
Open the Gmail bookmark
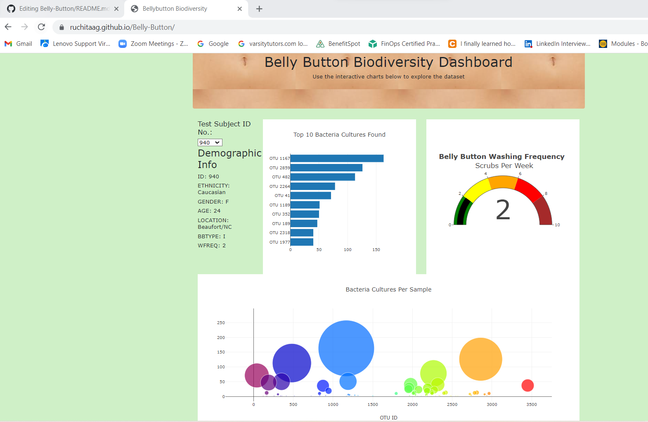[x=18, y=44]
